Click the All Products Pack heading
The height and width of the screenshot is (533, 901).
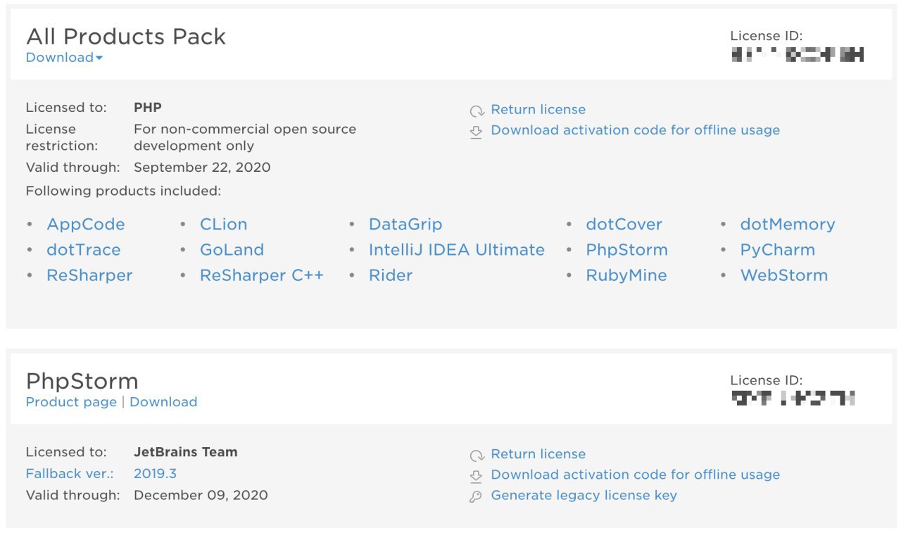coord(126,37)
